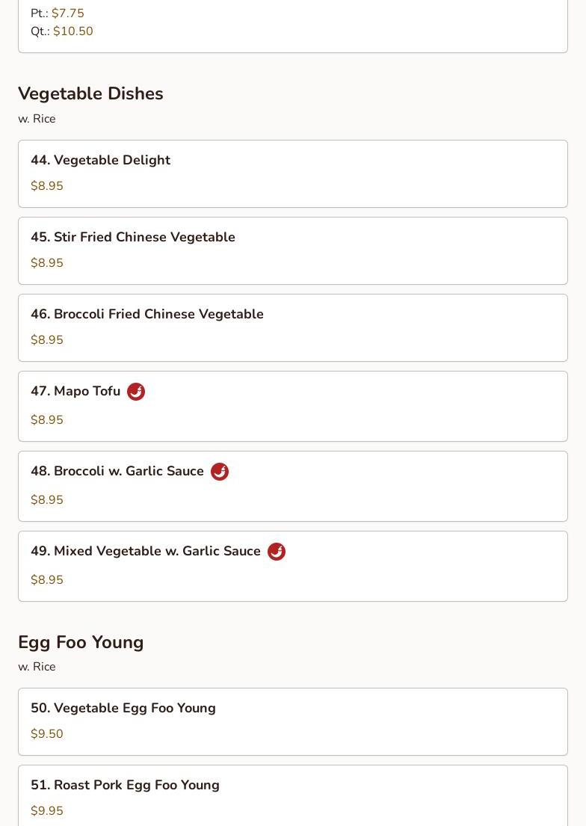The width and height of the screenshot is (586, 826).
Task: Open 45. Stir Fried Chinese Vegetable
Action: [x=133, y=237]
